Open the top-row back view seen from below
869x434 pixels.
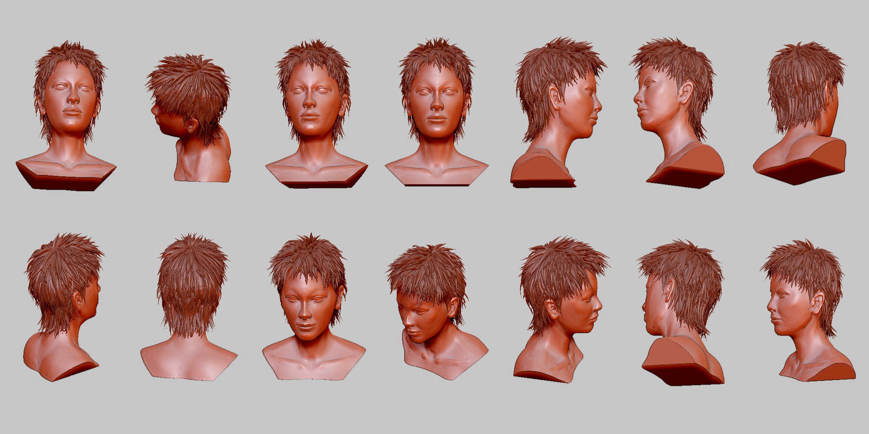pyautogui.click(x=800, y=113)
